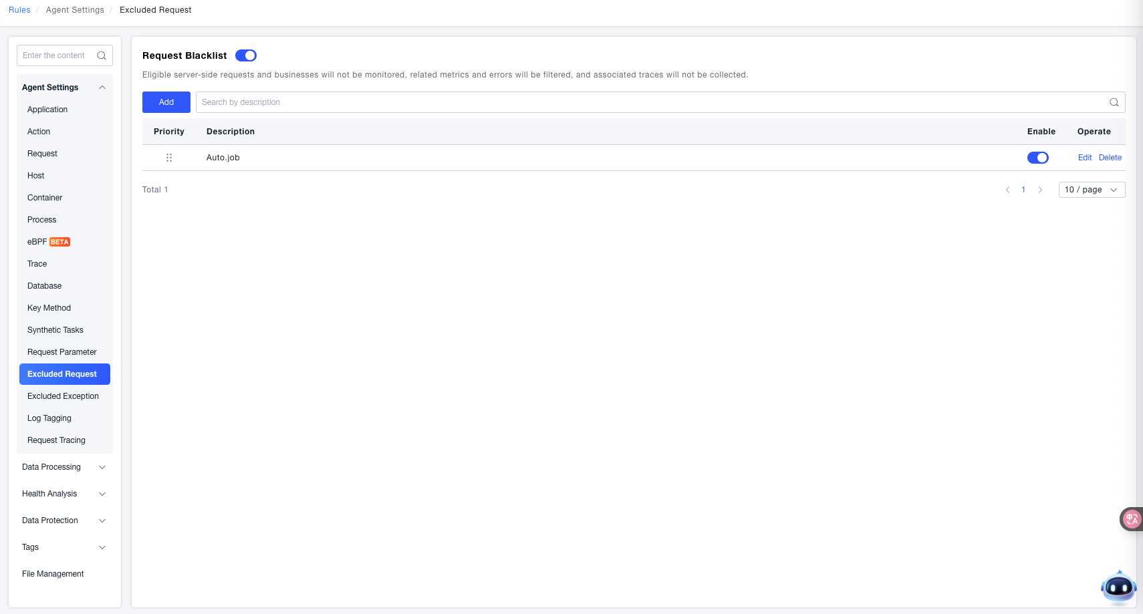Click the sidebar search magnifier icon
This screenshot has height=614, width=1143.
102,55
